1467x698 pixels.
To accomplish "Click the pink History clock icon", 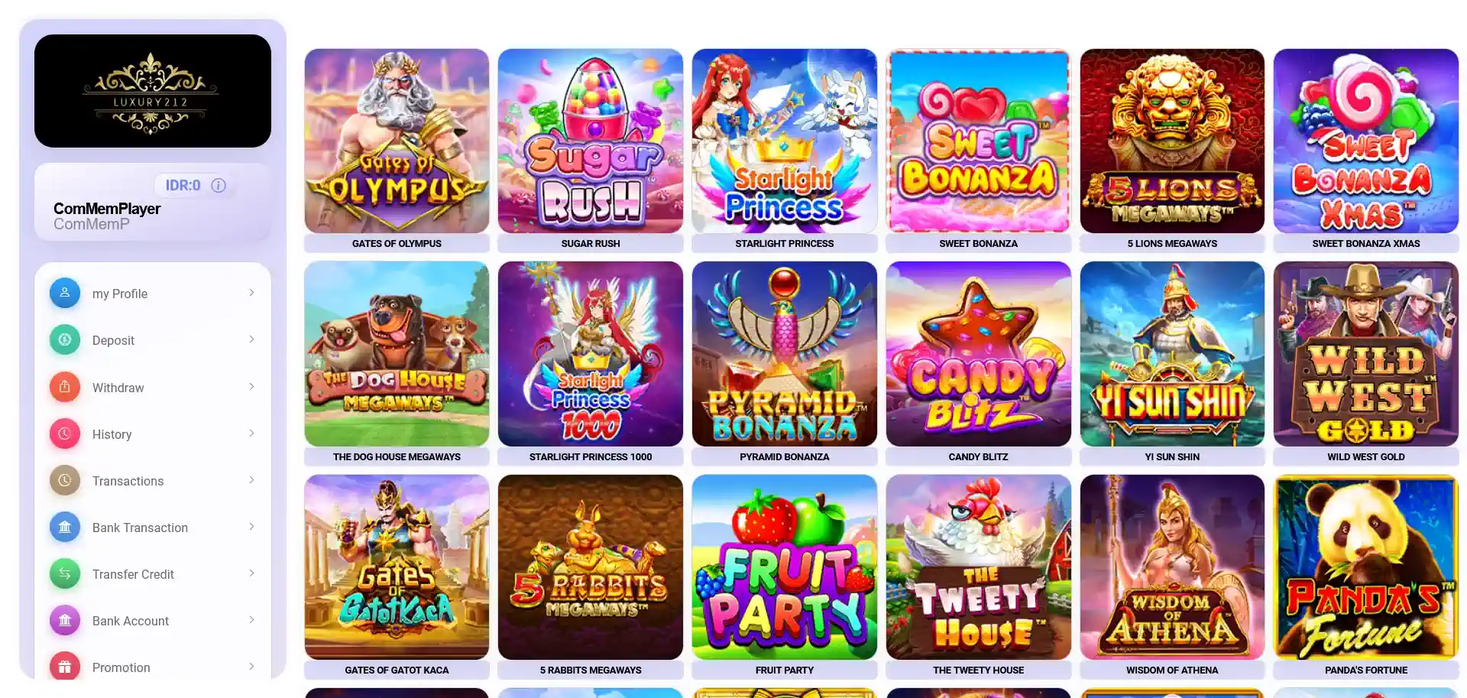I will pos(65,433).
